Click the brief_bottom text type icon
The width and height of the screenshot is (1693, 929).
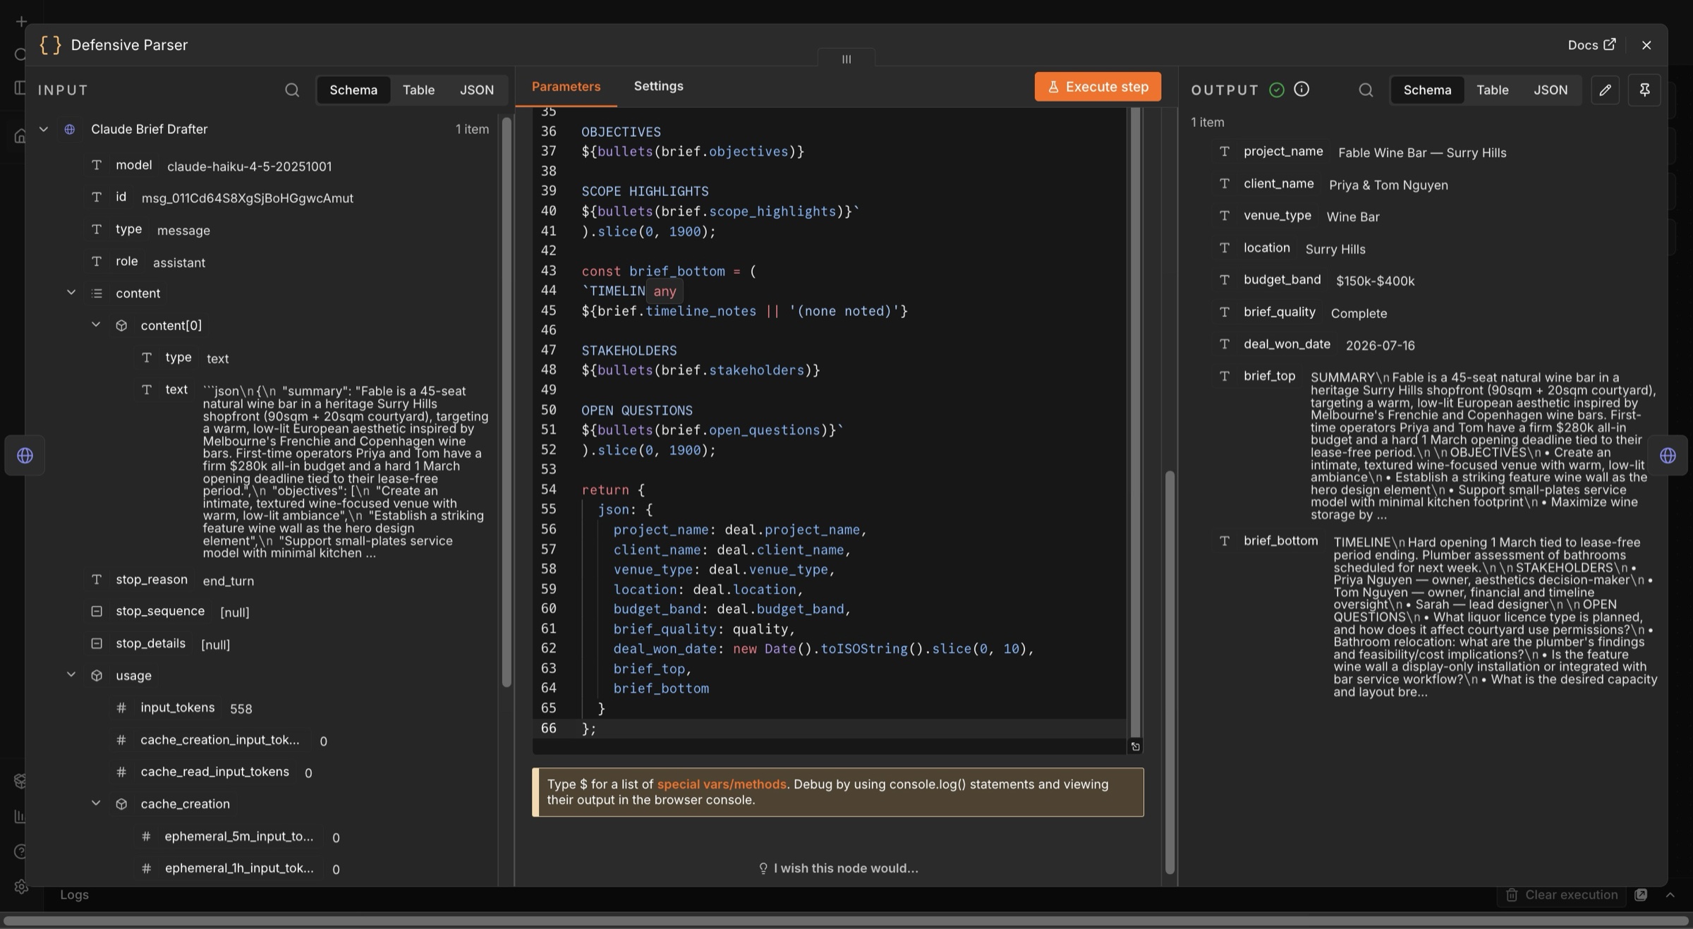(1225, 541)
